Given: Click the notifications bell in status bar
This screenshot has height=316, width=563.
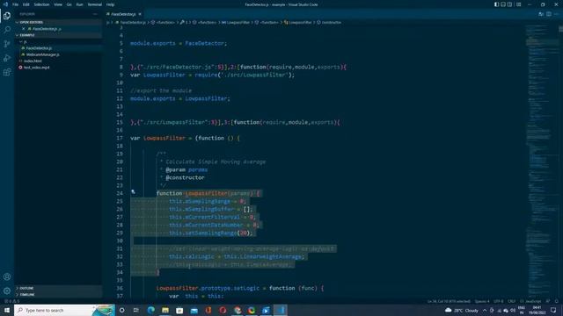Looking at the screenshot, I should pos(557,301).
